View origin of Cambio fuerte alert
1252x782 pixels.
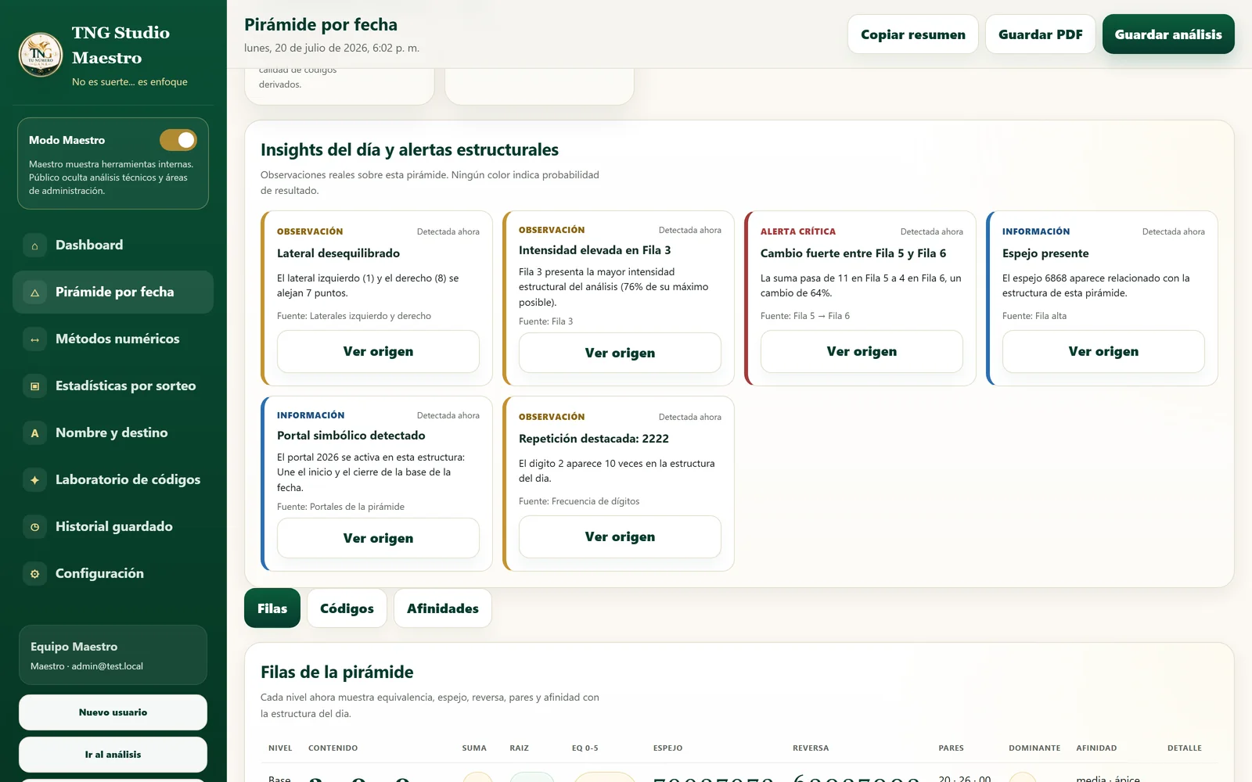(862, 352)
